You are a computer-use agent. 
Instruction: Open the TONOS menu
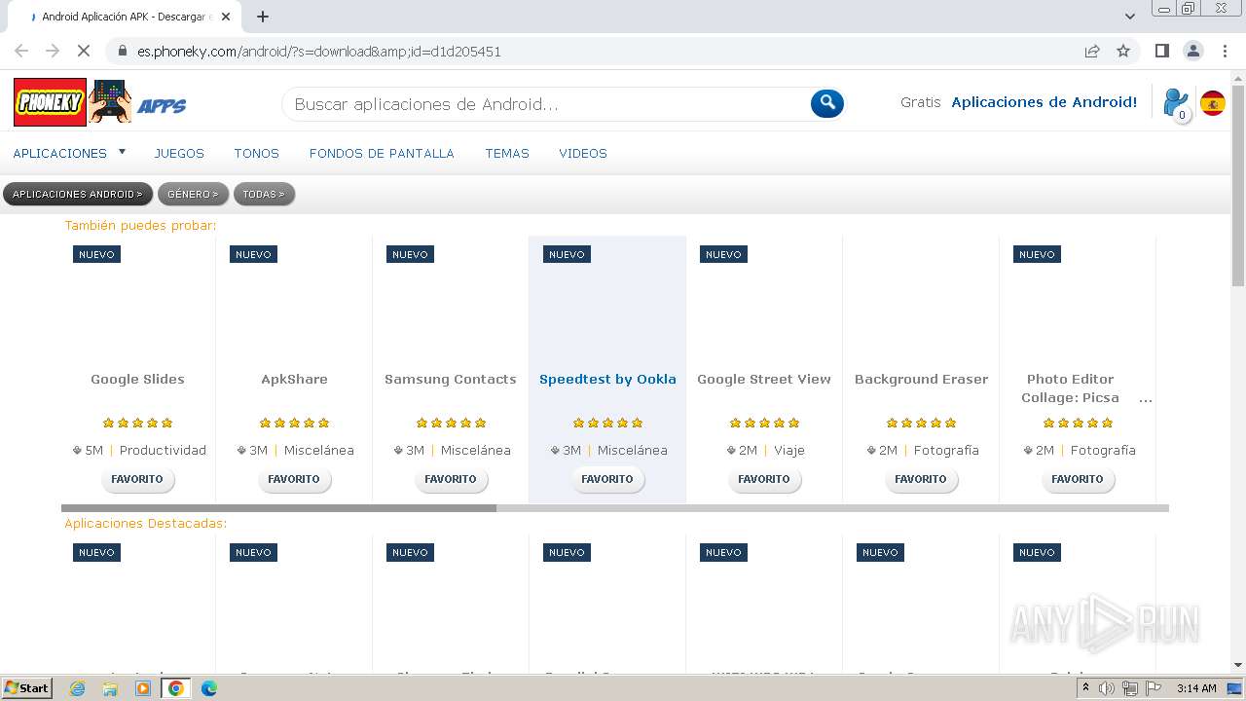[x=256, y=153]
